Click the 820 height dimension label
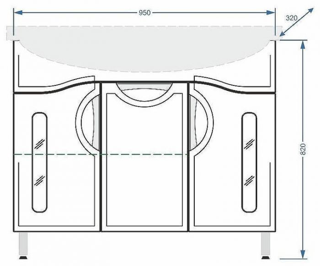Viewport: 320px width, 266px height. 303,149
